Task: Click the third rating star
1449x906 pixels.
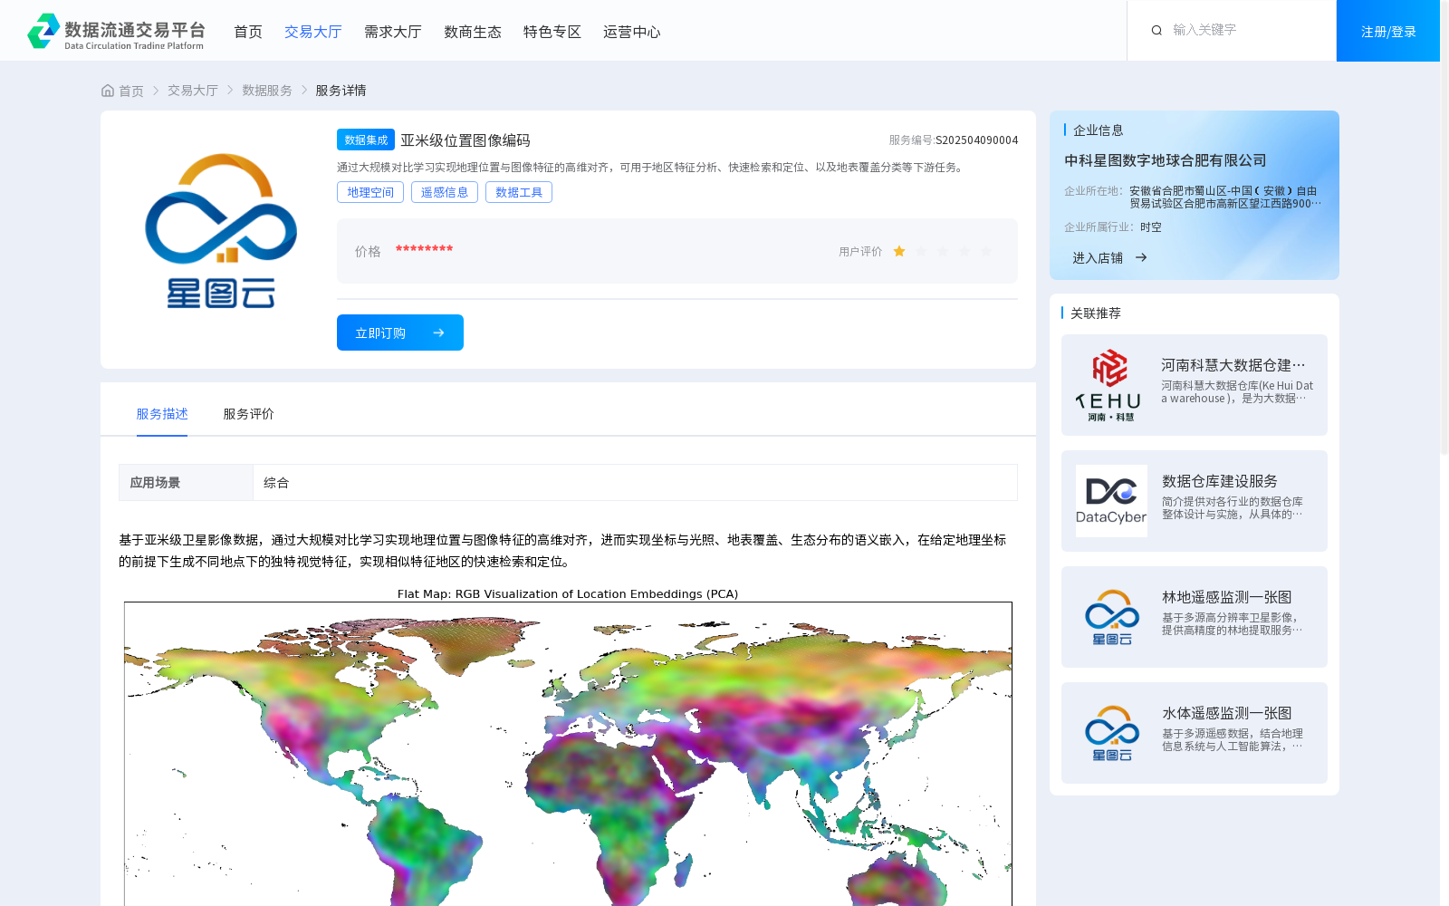Action: (x=943, y=251)
